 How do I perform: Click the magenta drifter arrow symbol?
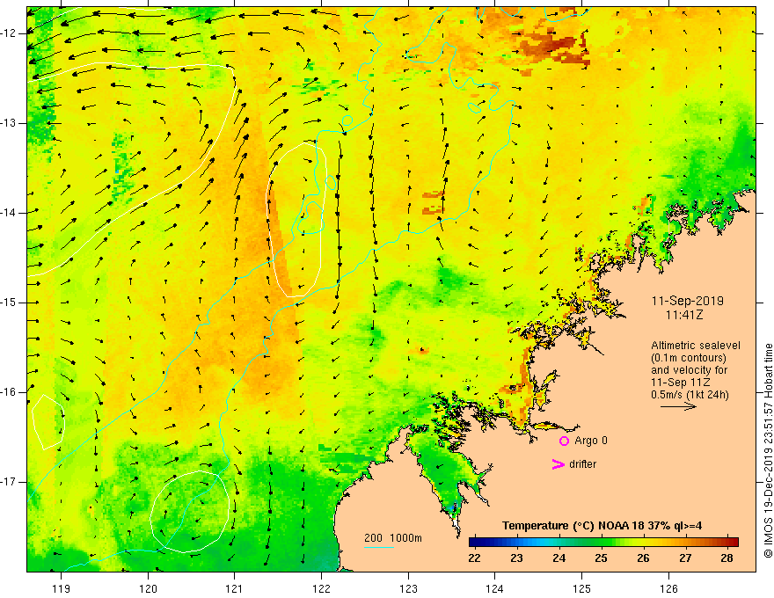558,464
